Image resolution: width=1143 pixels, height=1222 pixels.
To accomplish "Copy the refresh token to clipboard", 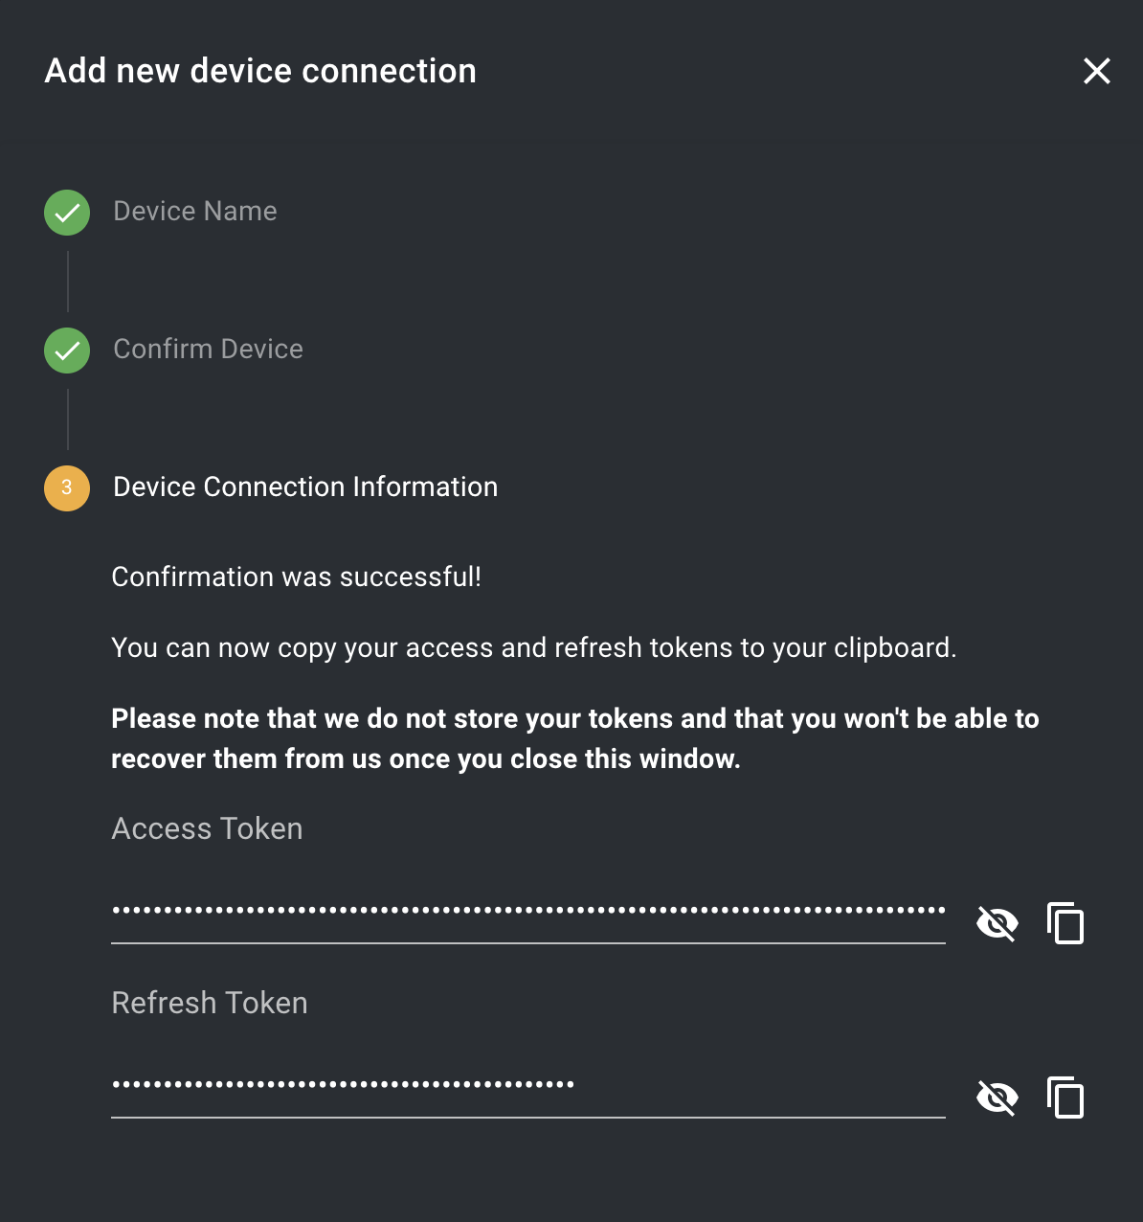I will click(1065, 1098).
